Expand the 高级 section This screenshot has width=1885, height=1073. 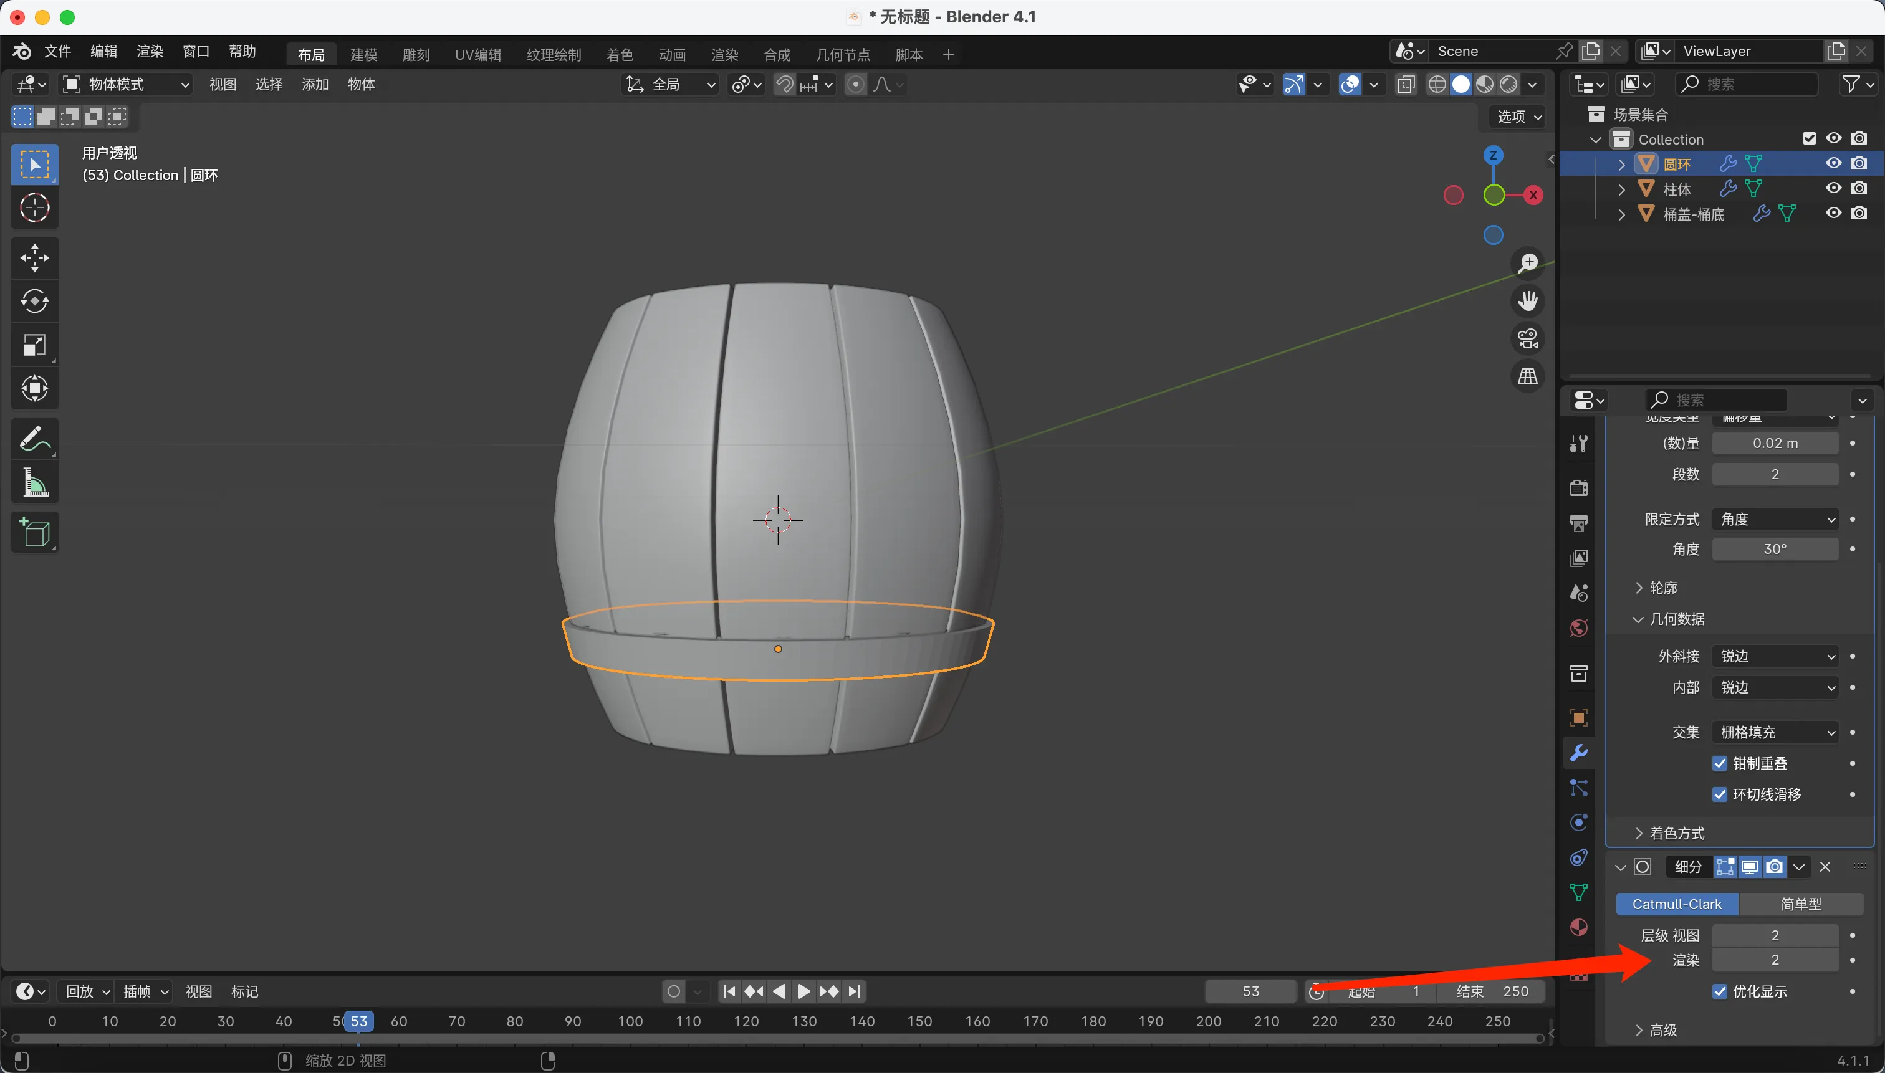tap(1663, 1030)
